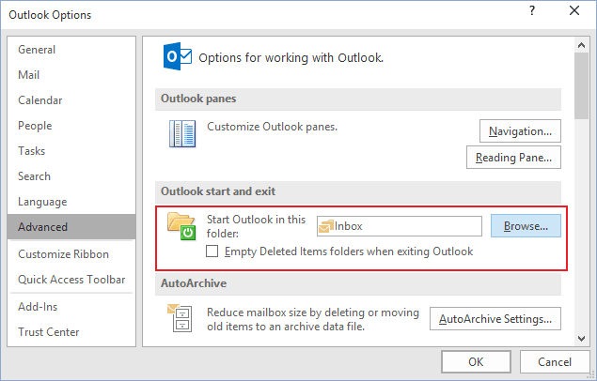
Task: Click the scrollbar up arrow
Action: 581,45
